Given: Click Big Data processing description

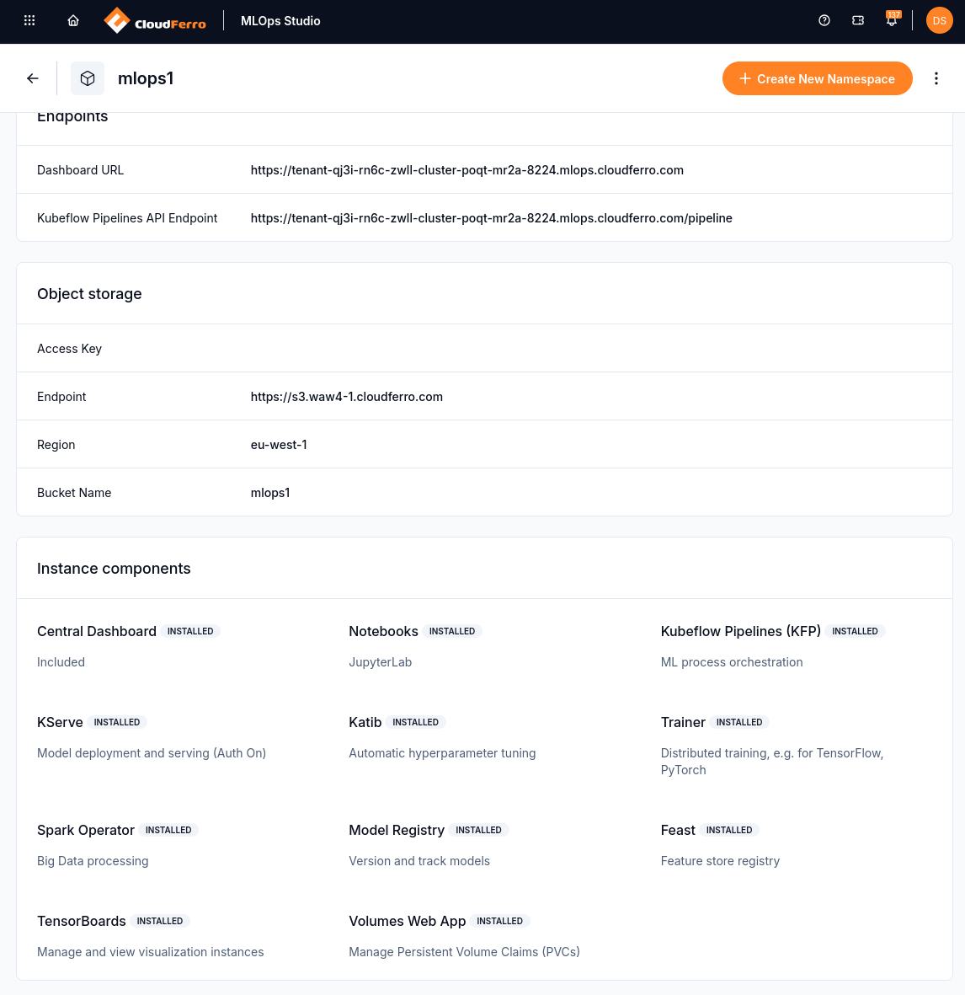Looking at the screenshot, I should (x=93, y=861).
